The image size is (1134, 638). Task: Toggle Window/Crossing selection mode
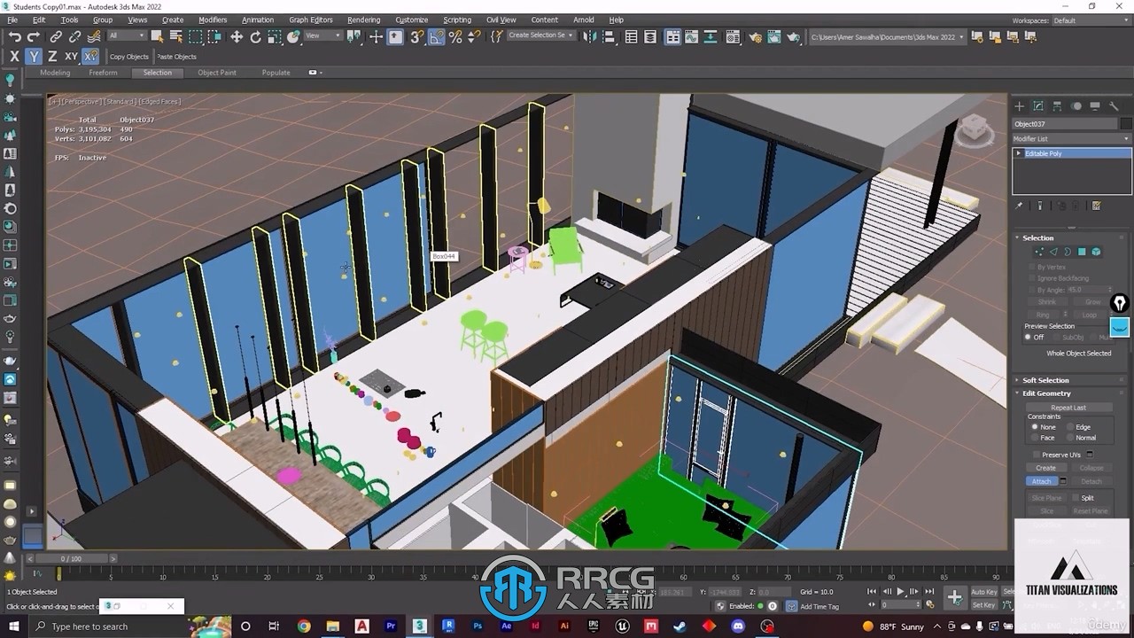(214, 36)
